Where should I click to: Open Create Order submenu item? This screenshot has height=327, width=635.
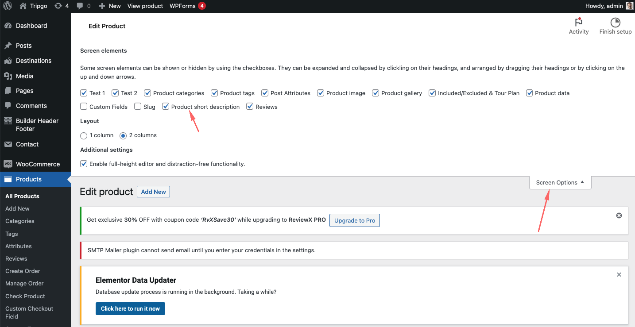[23, 271]
